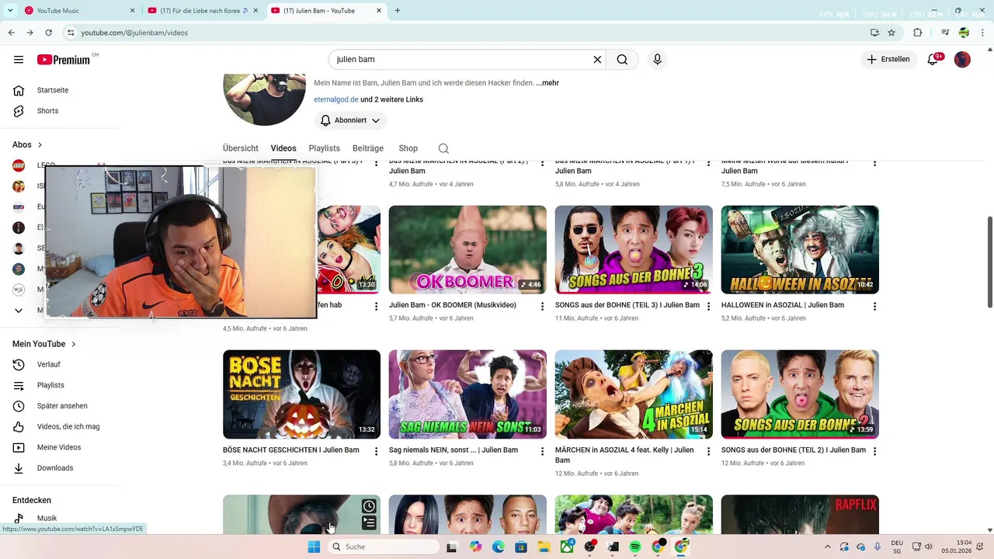Open the Shop tab

408,148
